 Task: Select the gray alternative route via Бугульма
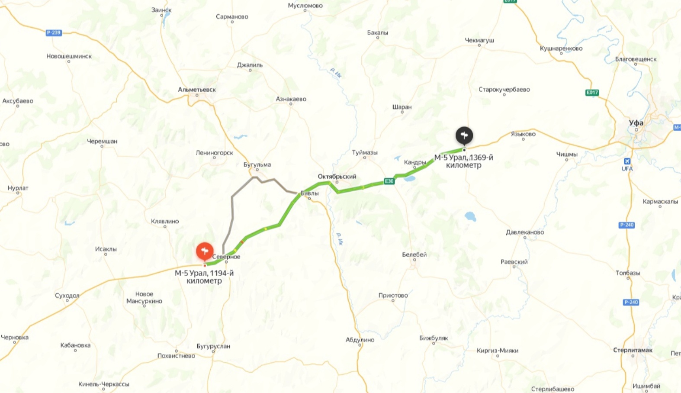(x=233, y=203)
